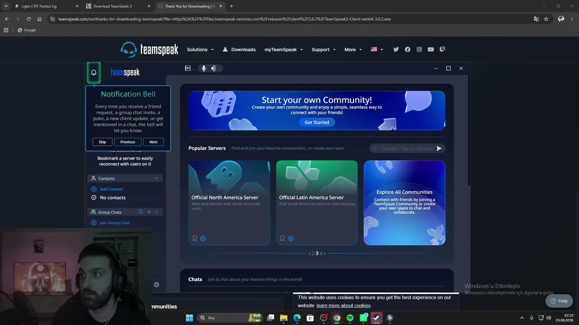
Task: Open TeamSpeak's YouTube channel icon
Action: point(431,50)
